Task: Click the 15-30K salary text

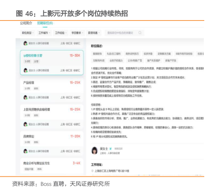Action: tap(75, 56)
